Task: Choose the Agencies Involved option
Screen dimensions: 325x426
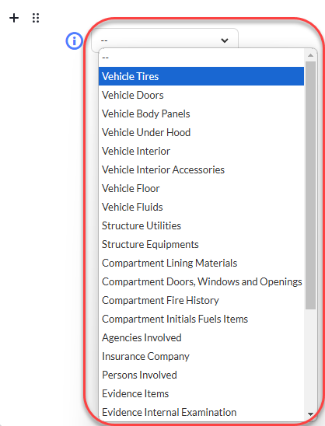Action: (201, 337)
